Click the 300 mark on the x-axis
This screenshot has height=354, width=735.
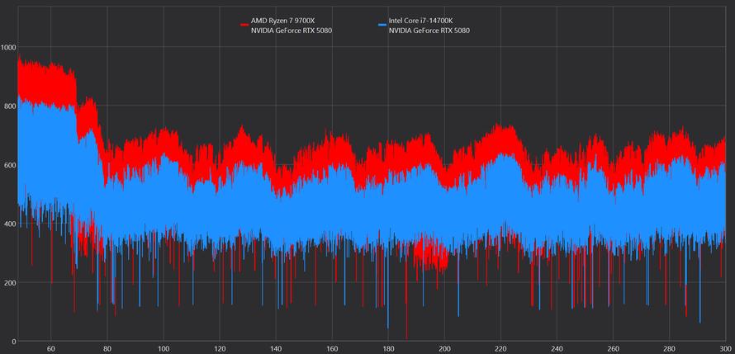(x=723, y=348)
